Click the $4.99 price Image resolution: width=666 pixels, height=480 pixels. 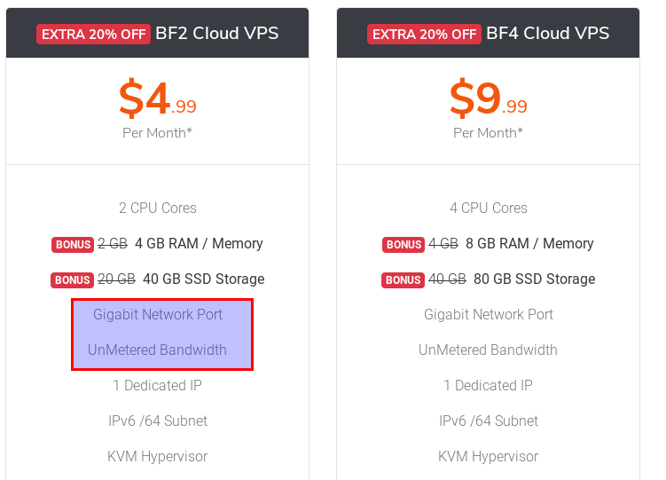coord(157,99)
